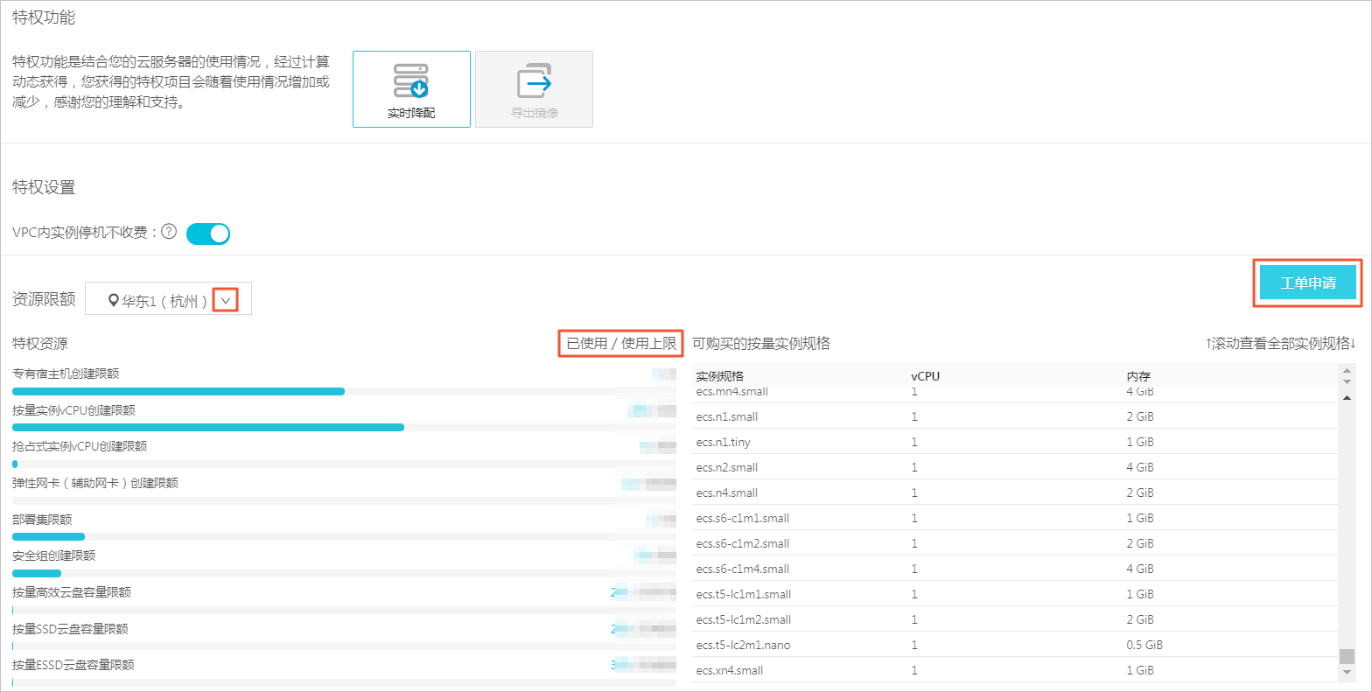Image resolution: width=1372 pixels, height=692 pixels.
Task: Click the 实例规格 column header
Action: [720, 376]
